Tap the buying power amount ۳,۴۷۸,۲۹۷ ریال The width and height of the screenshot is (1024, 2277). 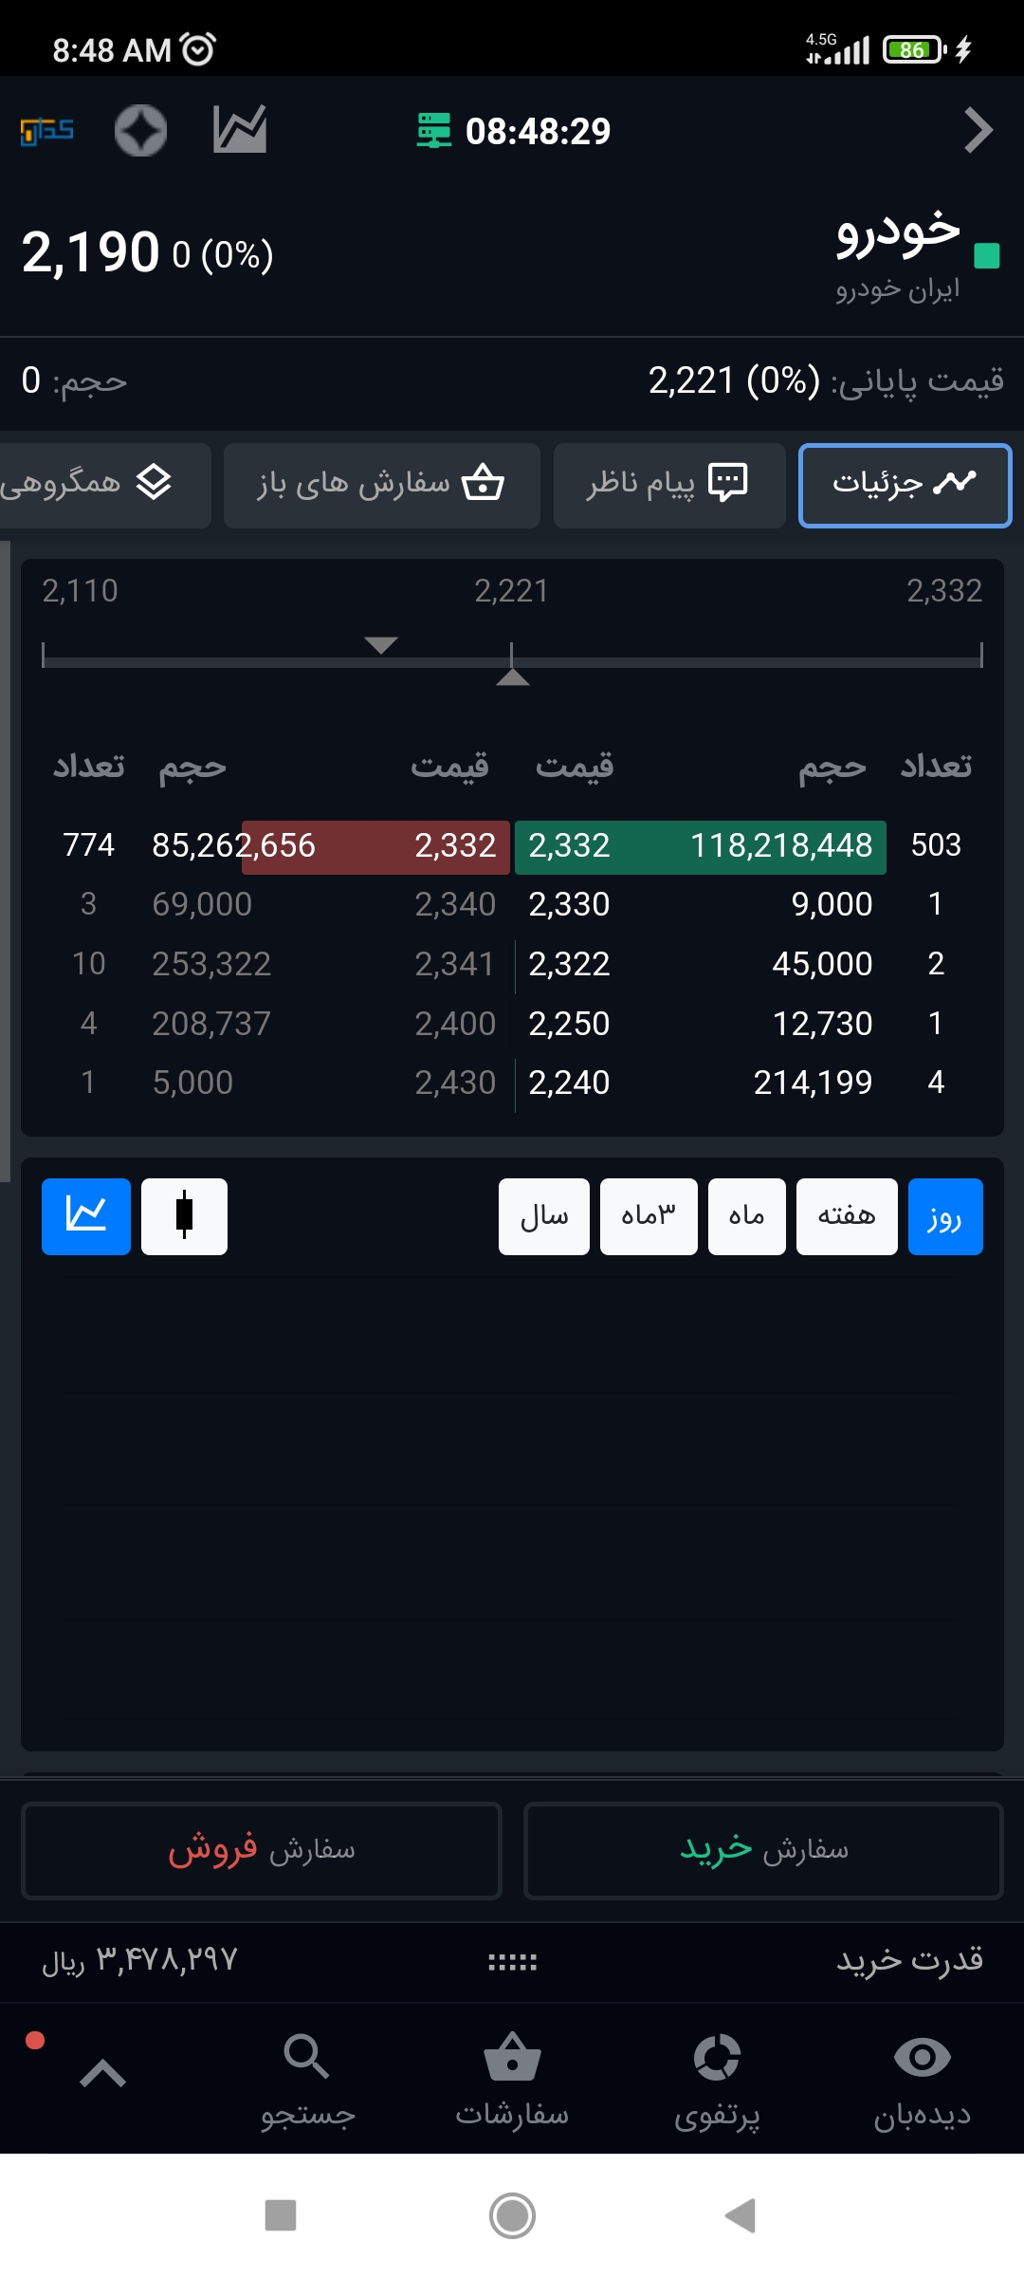coord(138,1961)
